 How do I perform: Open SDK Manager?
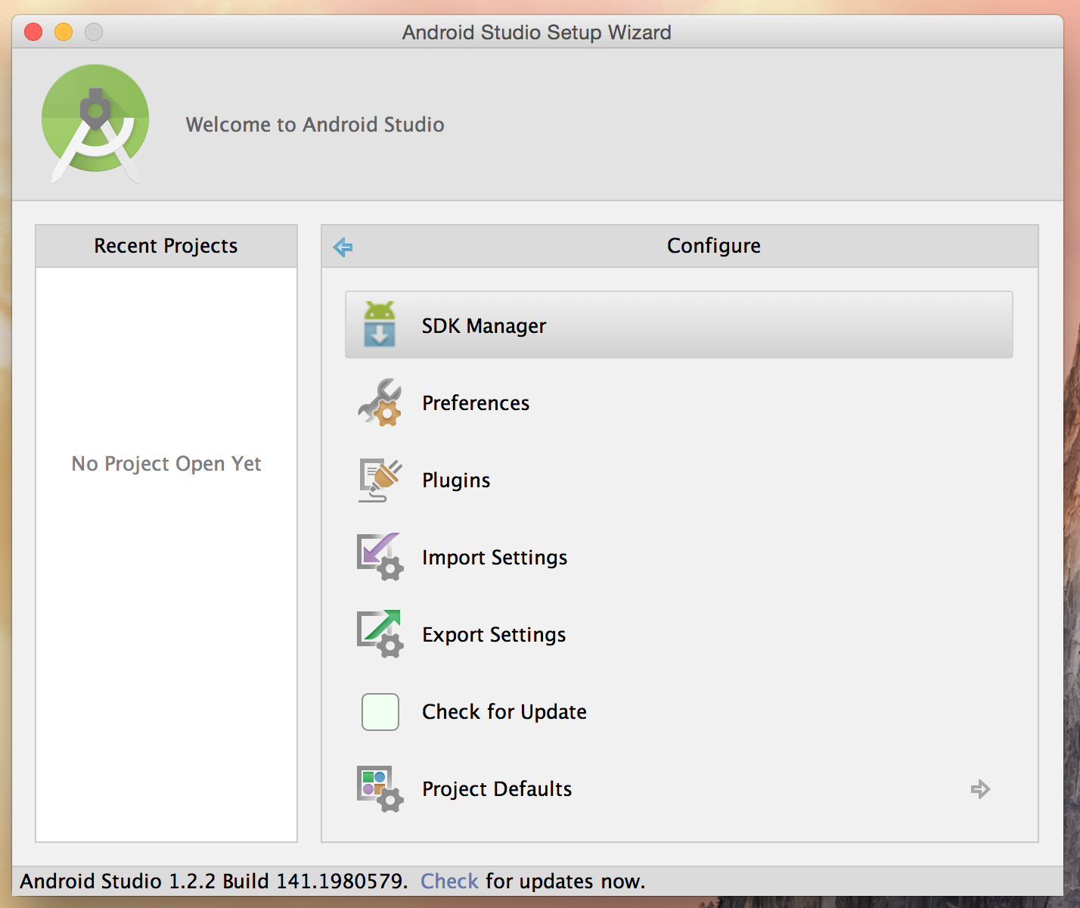[x=679, y=325]
